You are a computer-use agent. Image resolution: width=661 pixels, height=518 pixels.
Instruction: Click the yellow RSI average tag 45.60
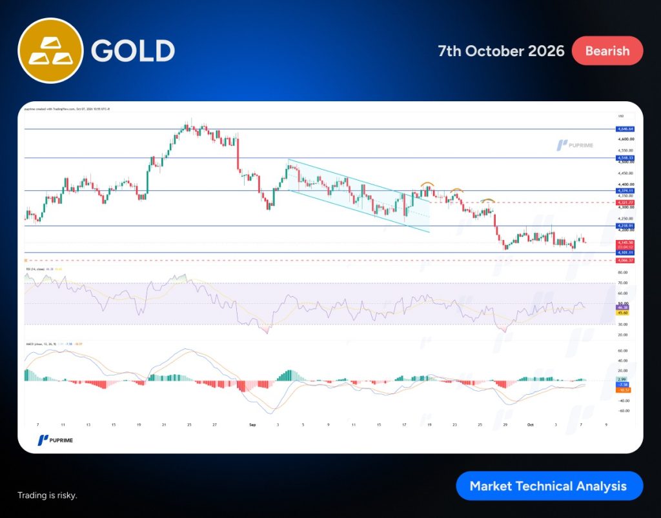623,313
